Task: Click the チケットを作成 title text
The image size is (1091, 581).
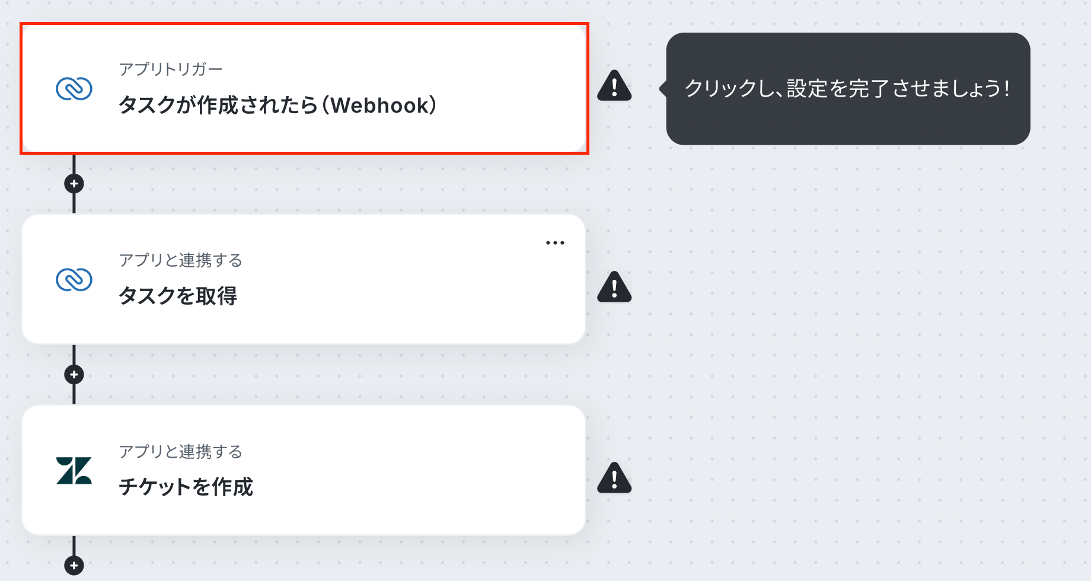Action: [186, 487]
